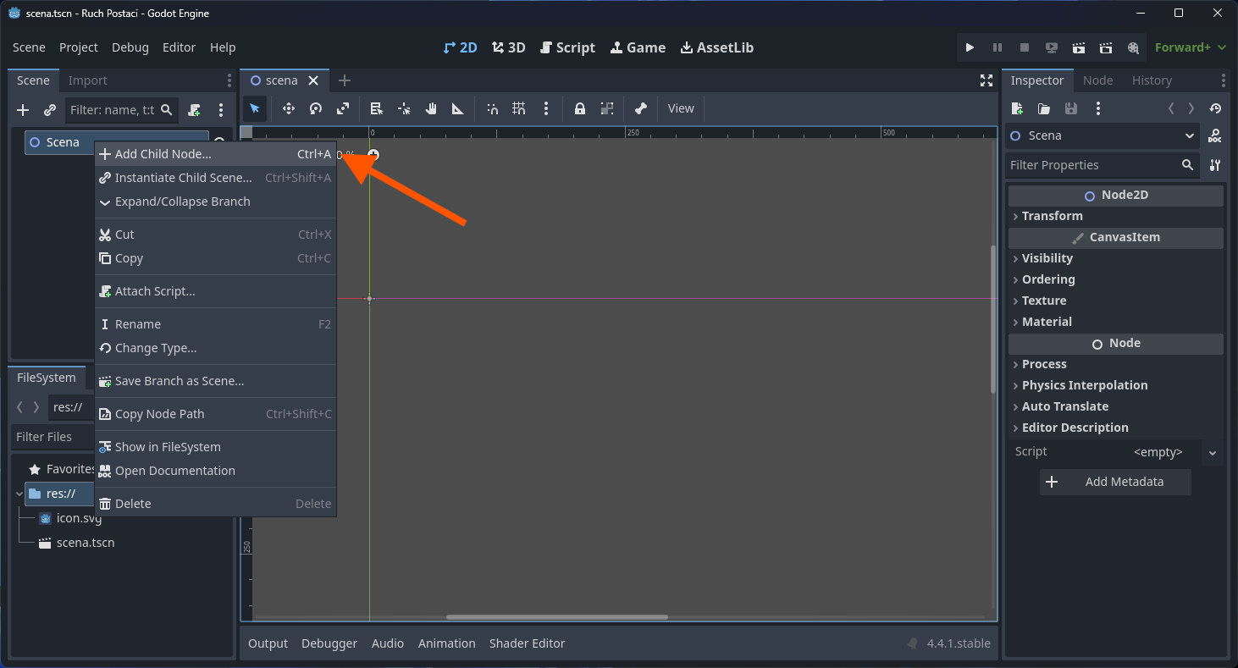1238x668 pixels.
Task: Open the AssetLib workspace
Action: coord(717,47)
